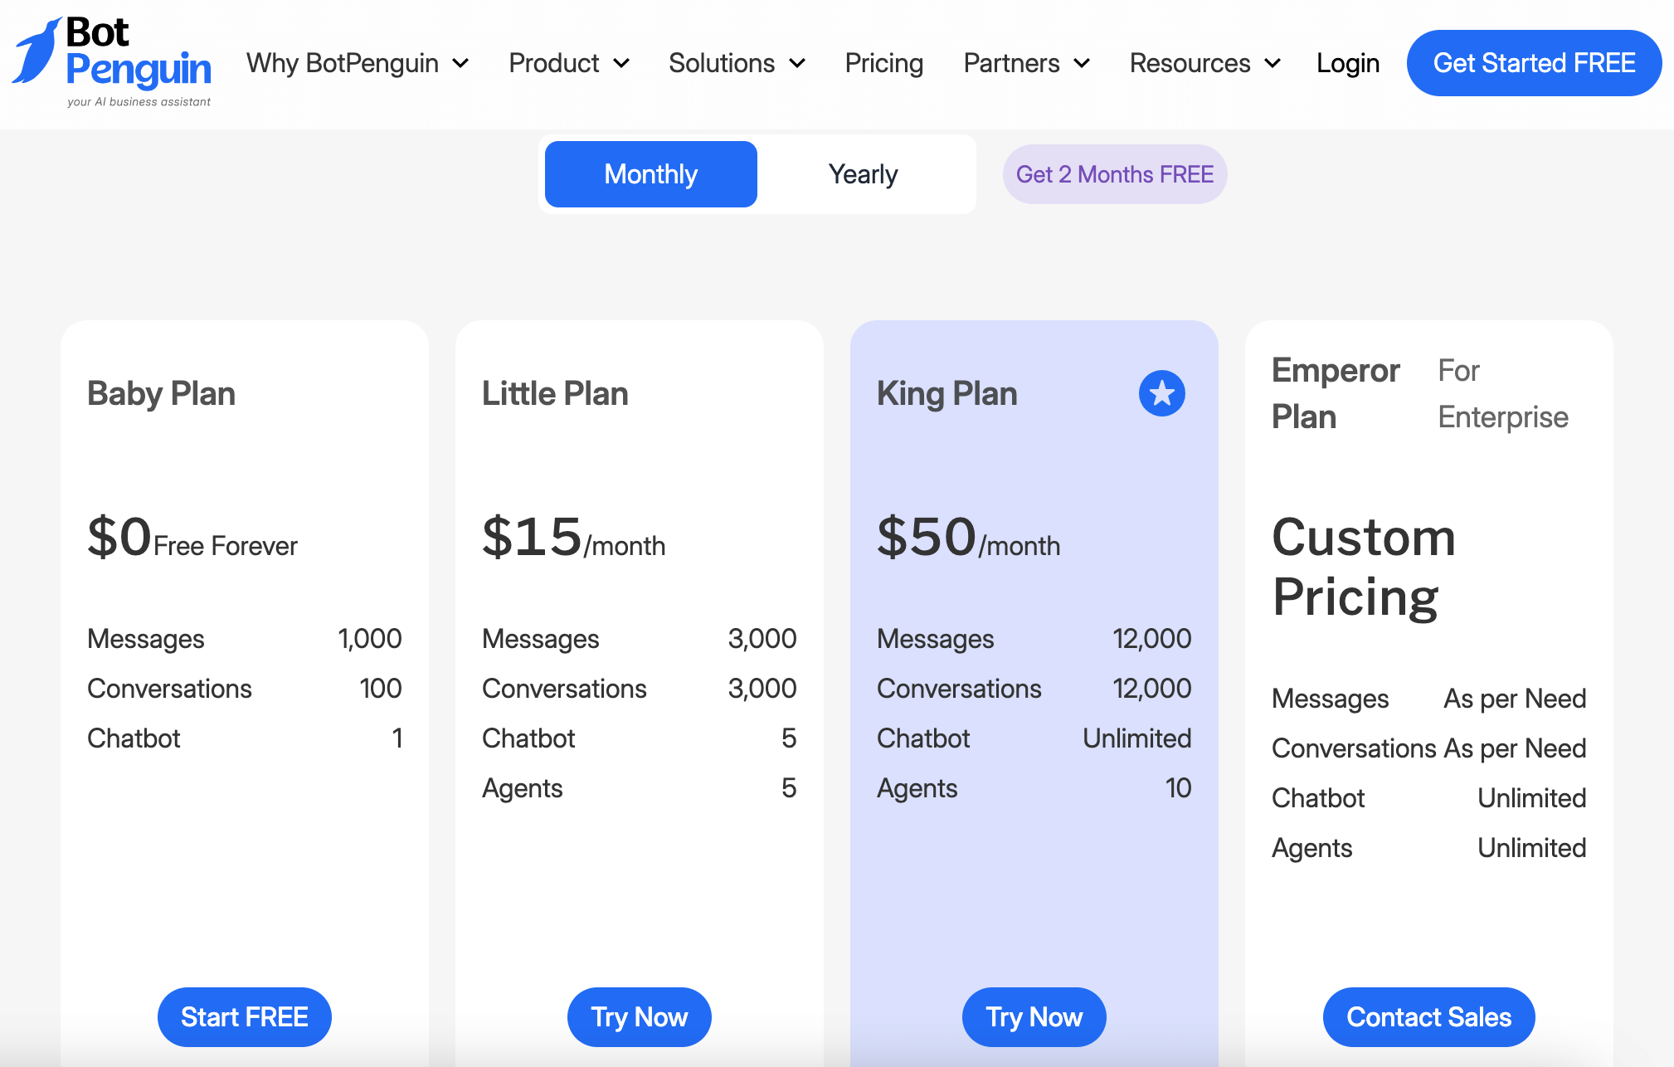Click the 1,000 messages value in Baby Plan
This screenshot has height=1067, width=1674.
pos(370,639)
